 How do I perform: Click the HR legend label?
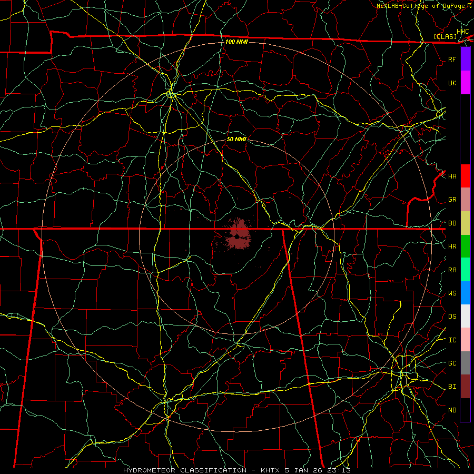pyautogui.click(x=452, y=246)
